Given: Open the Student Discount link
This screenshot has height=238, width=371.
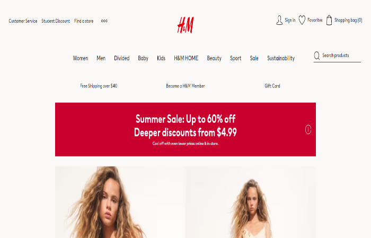Looking at the screenshot, I should tap(56, 21).
